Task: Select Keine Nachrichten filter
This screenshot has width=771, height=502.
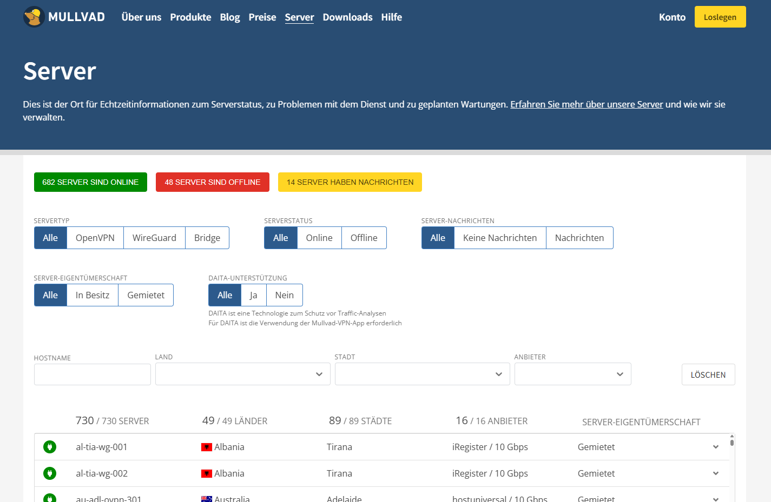Action: (500, 238)
